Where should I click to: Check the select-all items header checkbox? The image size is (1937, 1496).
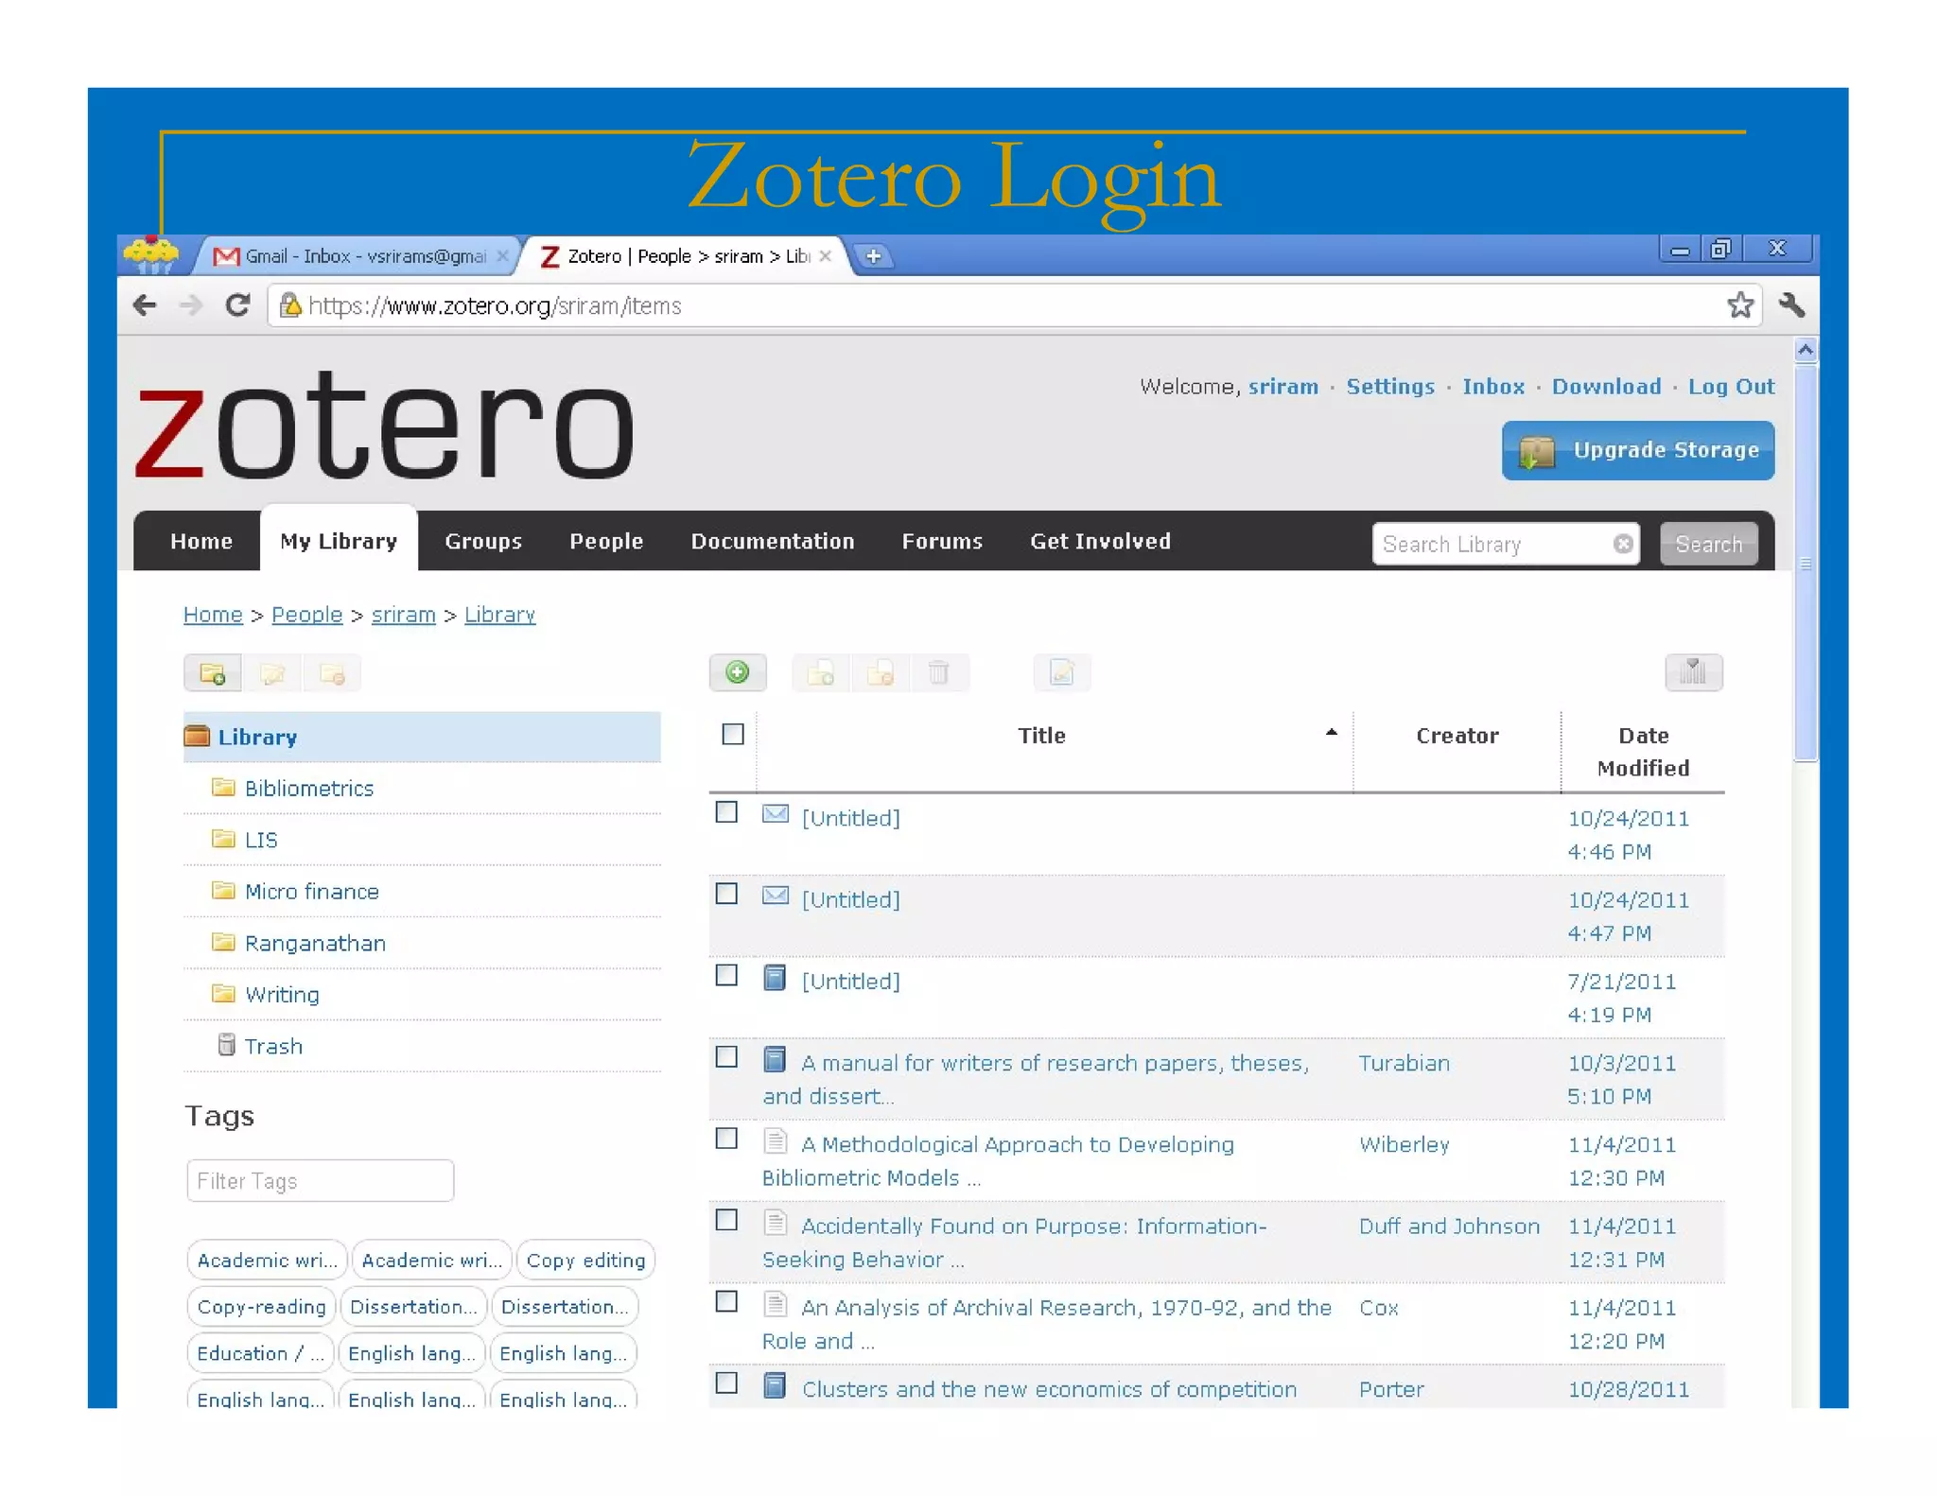733,735
